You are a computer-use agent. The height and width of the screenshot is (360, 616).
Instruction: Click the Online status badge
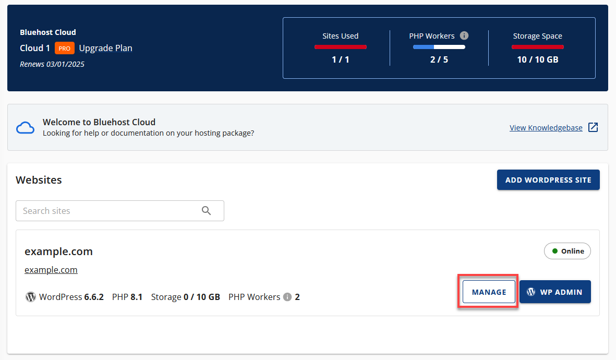pyautogui.click(x=567, y=251)
